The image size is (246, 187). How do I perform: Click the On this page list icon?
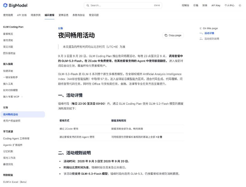coord(200,28)
